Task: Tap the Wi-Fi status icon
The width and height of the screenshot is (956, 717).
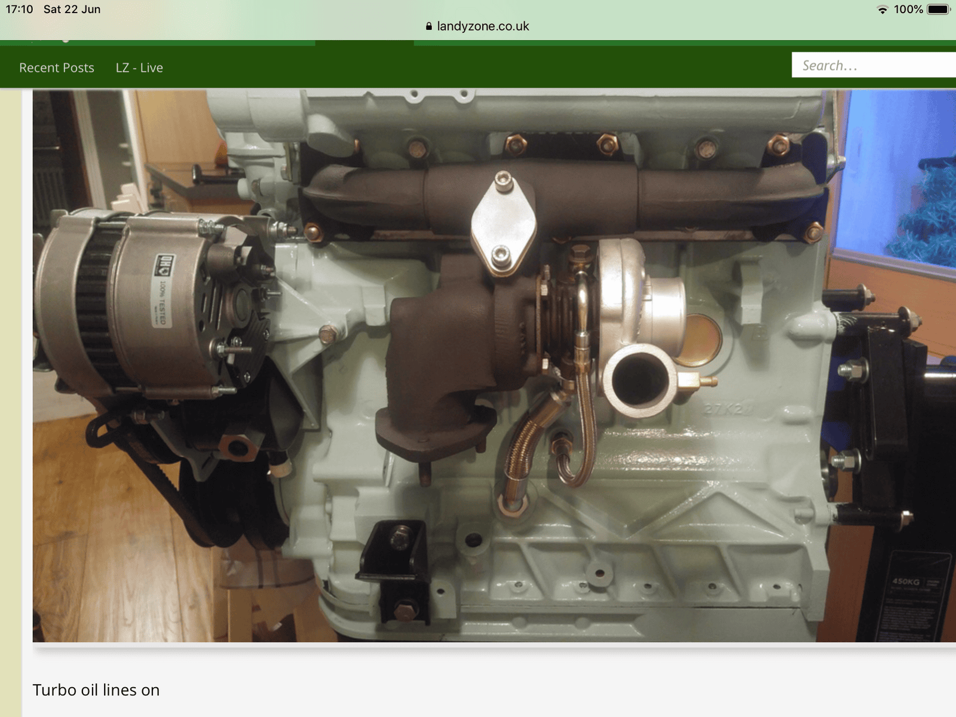Action: [882, 10]
